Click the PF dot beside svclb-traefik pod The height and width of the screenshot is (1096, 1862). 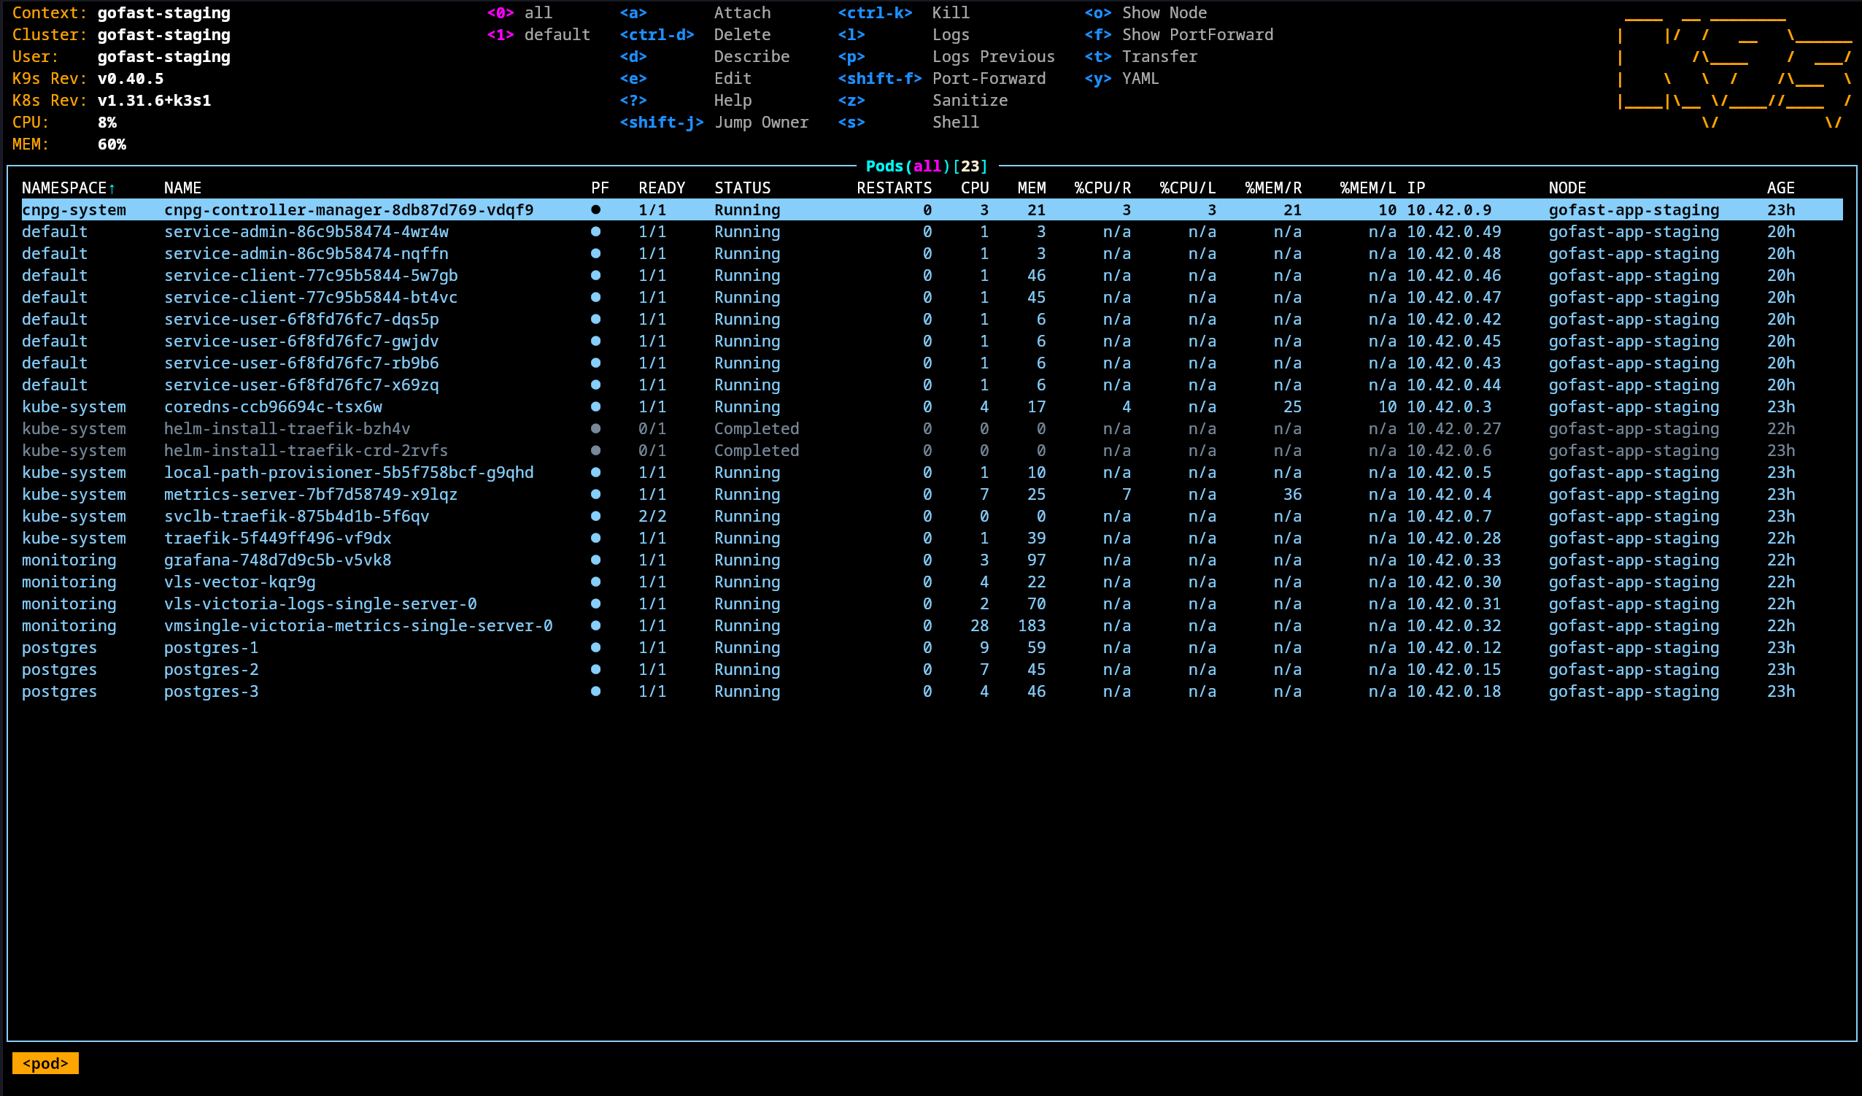click(597, 516)
